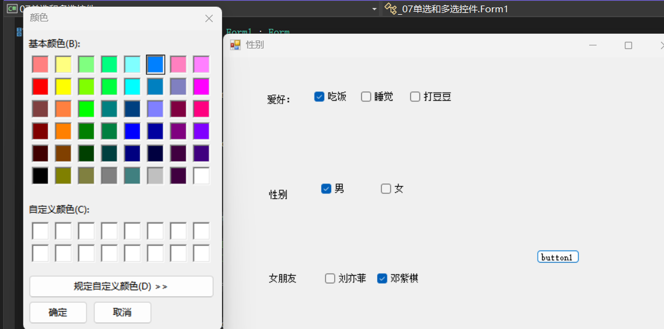Click the class icon beside _07单选和多选控件.Form1
Viewport: 664px width, 329px height.
390,9
